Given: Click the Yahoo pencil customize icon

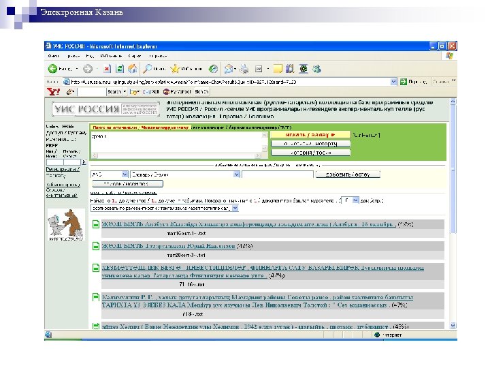Looking at the screenshot, I should point(70,92).
